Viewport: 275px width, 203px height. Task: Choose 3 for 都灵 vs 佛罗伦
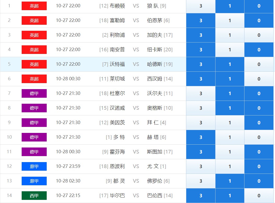201,181
